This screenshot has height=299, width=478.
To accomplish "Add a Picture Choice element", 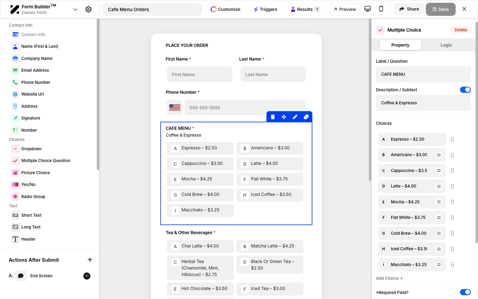I will point(35,173).
